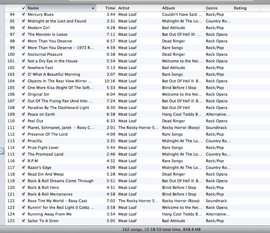The image size is (270, 233).
Task: Toggle the sort arrow in Name header
Action: pyautogui.click(x=93, y=8)
